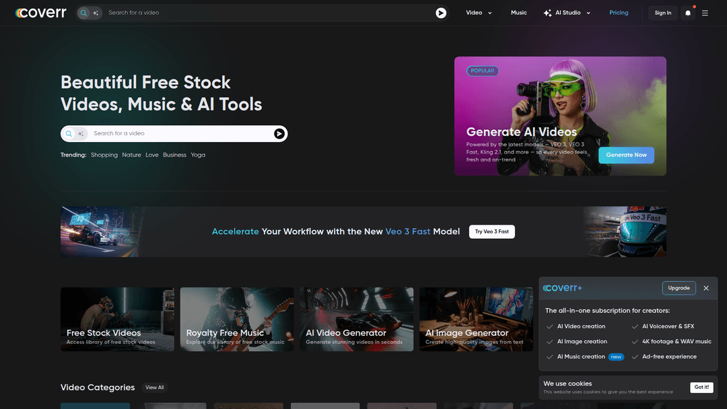Image resolution: width=727 pixels, height=409 pixels.
Task: Expand the AI Studio dropdown menu
Action: [x=567, y=13]
